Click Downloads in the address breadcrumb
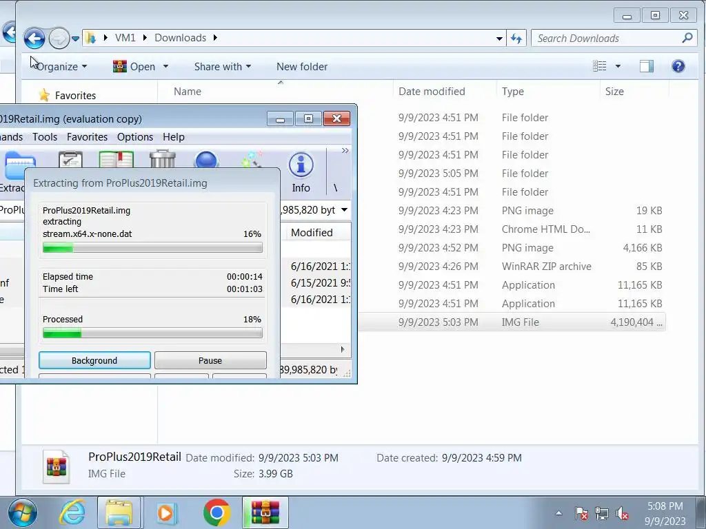This screenshot has width=706, height=529. 180,38
